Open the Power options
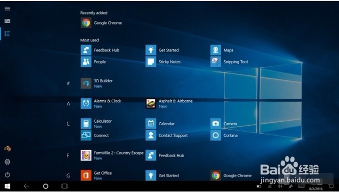339x192 pixels. (x=7, y=175)
